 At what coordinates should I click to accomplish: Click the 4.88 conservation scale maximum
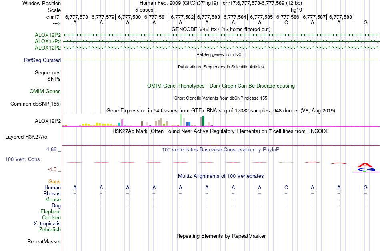pyautogui.click(x=51, y=149)
